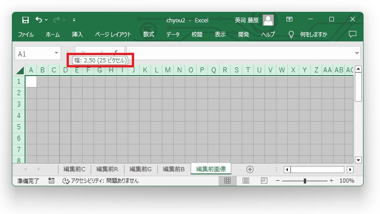
Task: Open the ページ レイアウト ribbon tab
Action: (113, 34)
